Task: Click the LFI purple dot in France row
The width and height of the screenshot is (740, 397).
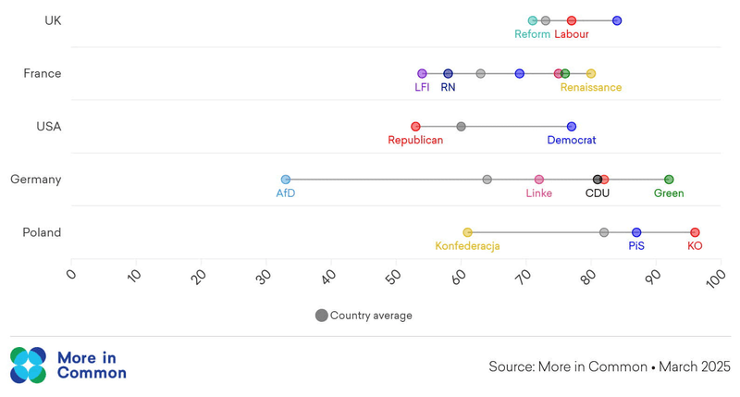Action: click(x=422, y=74)
